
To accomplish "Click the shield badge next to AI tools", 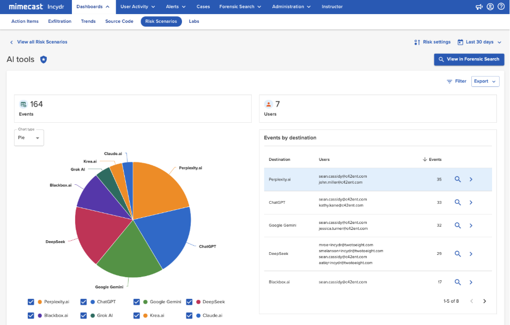I will tap(43, 59).
